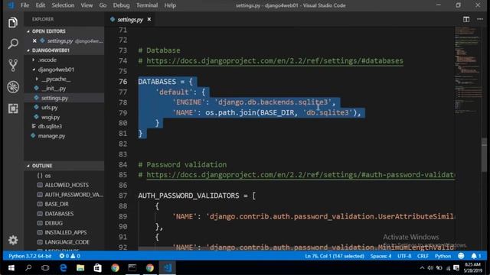Screen dimensions: 490x275
Task: Jump to LANGUAGE_CODE in the outline
Action: 67,242
